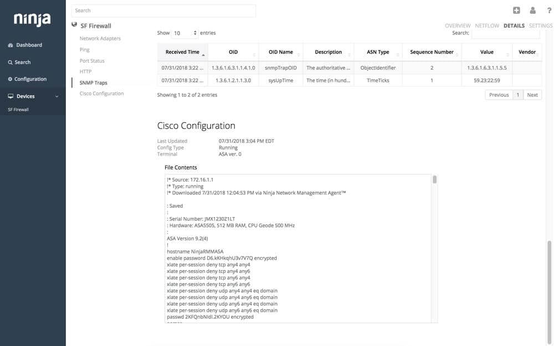This screenshot has width=554, height=346.
Task: Click the Value column sort arrows
Action: point(506,53)
